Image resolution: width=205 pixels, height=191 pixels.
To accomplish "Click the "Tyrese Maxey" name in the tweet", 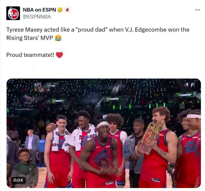I will point(24,30).
